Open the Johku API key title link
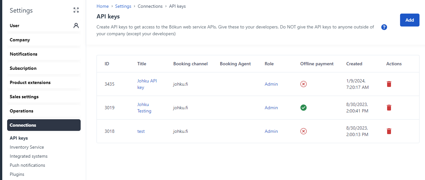The width and height of the screenshot is (425, 180). click(x=147, y=84)
